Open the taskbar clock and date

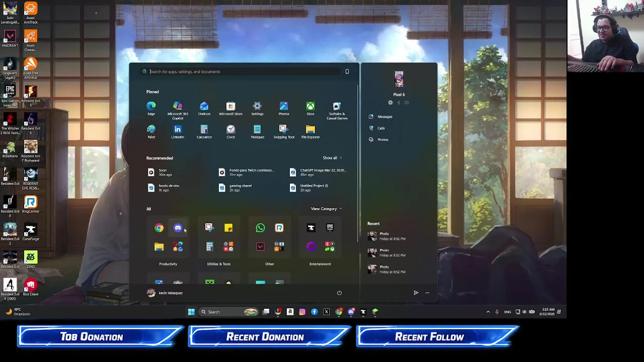(x=548, y=312)
